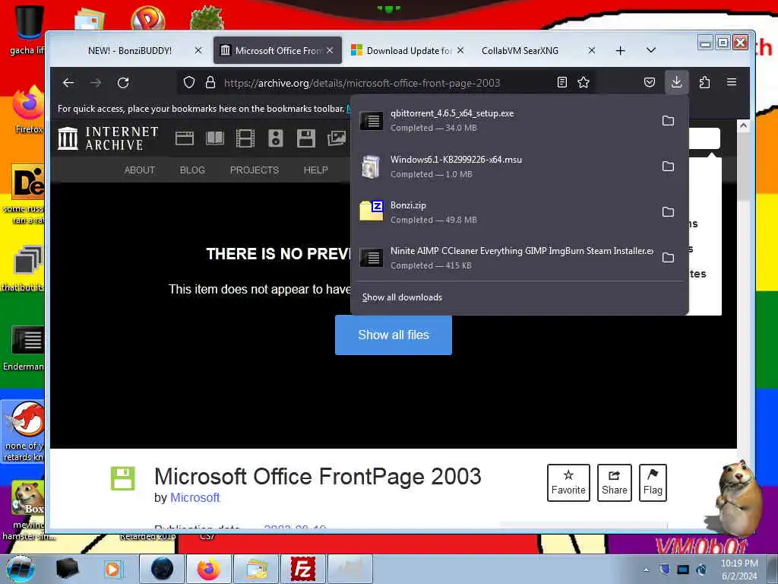Click the taskbar clock 10:19 PM

(x=738, y=570)
